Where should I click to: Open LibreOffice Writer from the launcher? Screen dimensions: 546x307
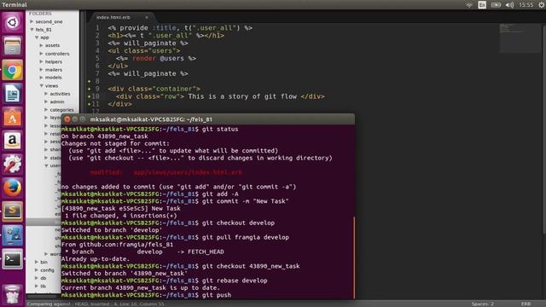tap(12, 94)
